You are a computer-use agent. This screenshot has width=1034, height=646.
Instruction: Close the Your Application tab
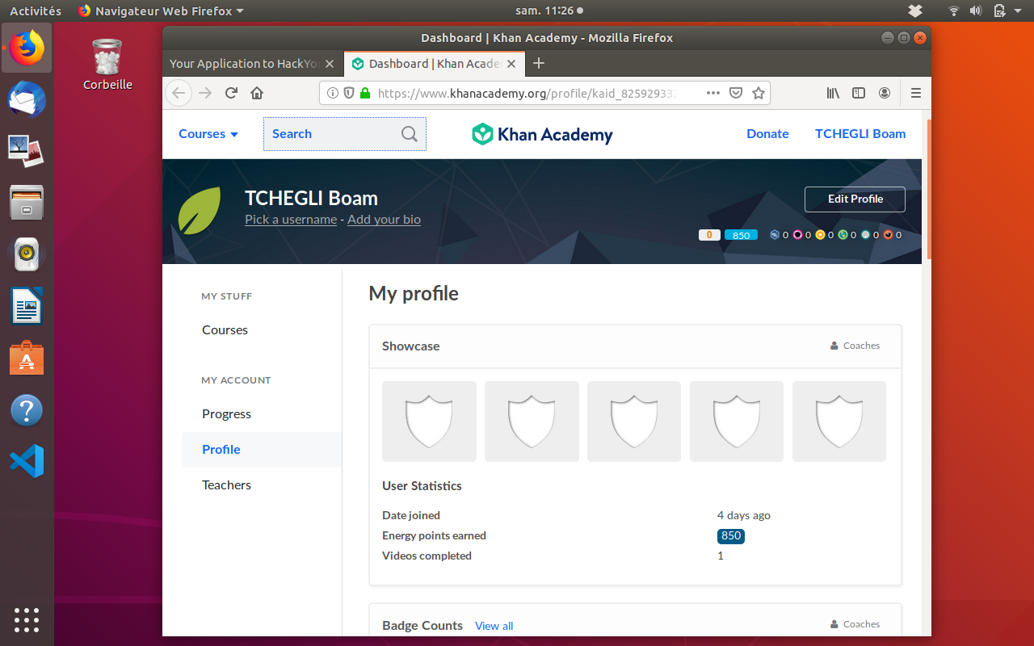coord(330,64)
